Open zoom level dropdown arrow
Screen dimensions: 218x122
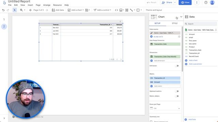click(25, 10)
